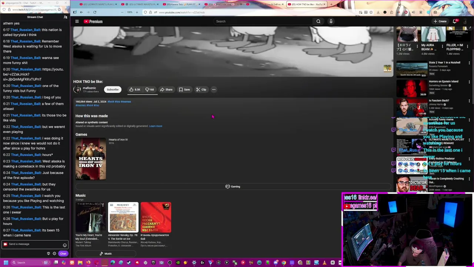474x267 pixels.
Task: Click the Create button
Action: coord(440,21)
